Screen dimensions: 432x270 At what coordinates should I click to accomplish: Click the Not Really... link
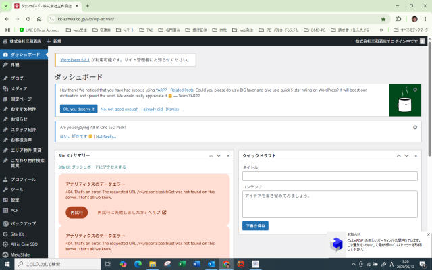pos(106,136)
